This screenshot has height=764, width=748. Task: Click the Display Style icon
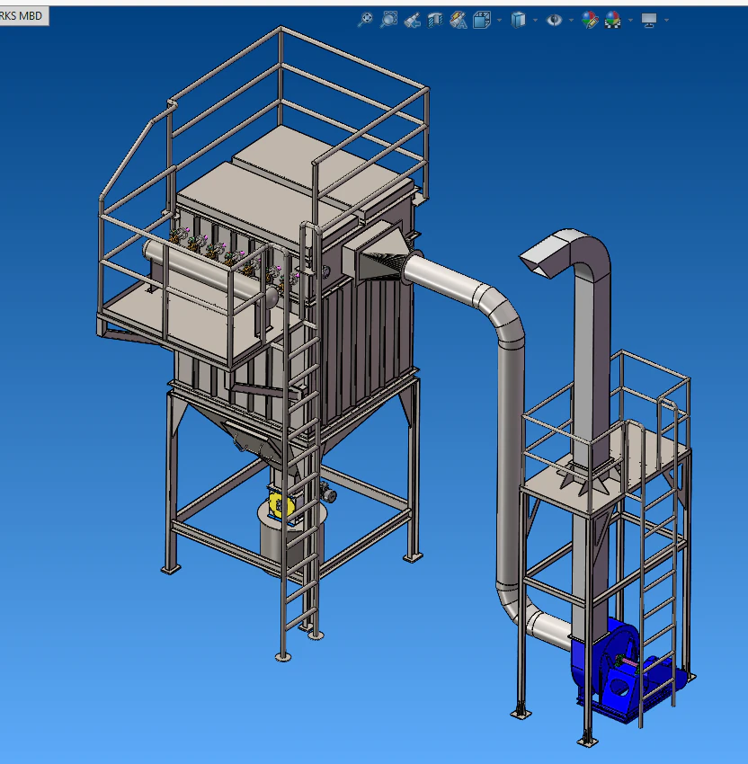[x=519, y=20]
